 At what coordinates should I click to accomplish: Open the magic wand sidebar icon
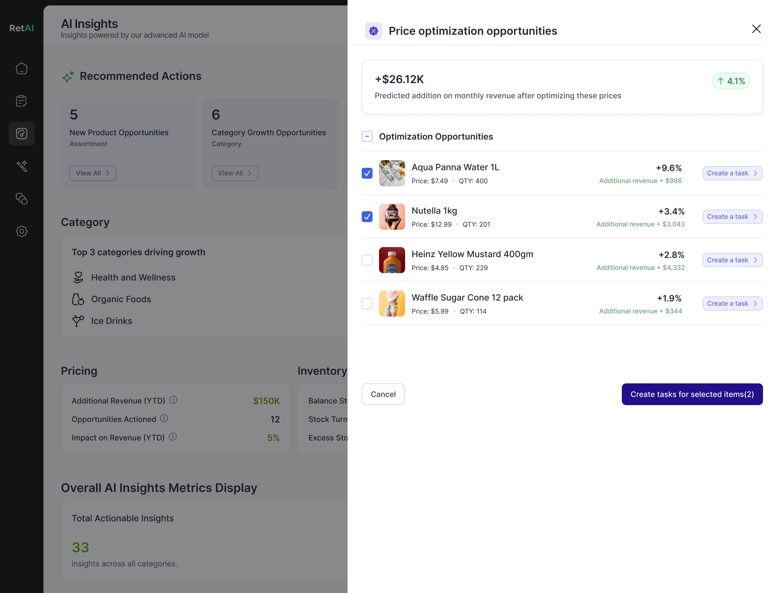tap(21, 166)
